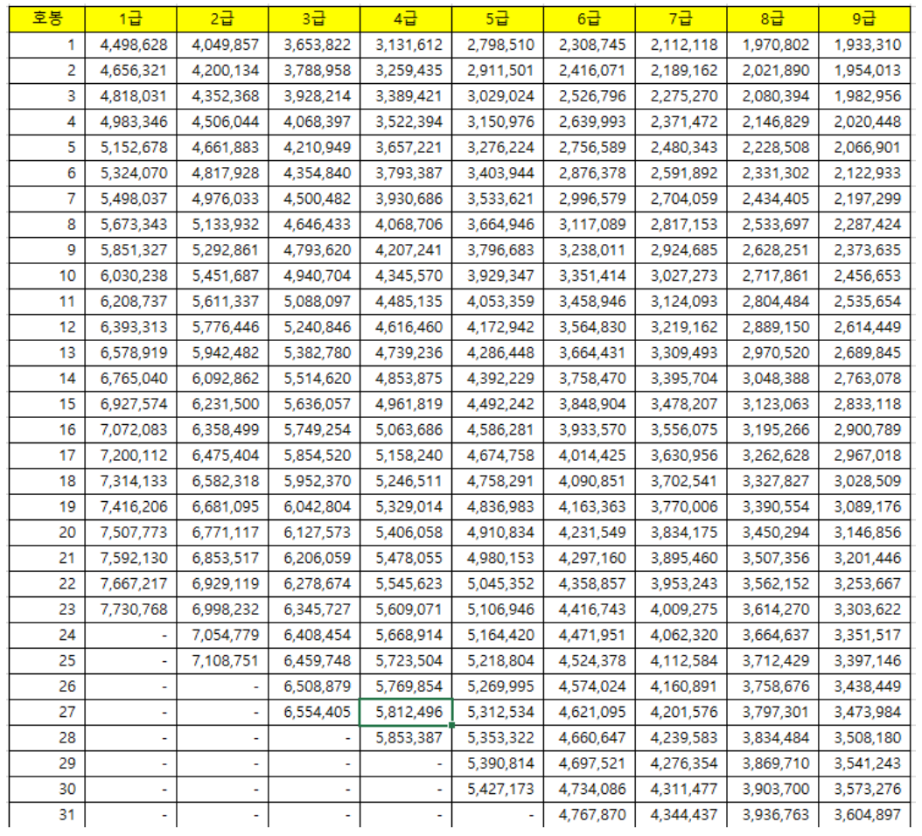Click cell with value 5,406,058
The image size is (922, 836).
point(406,533)
